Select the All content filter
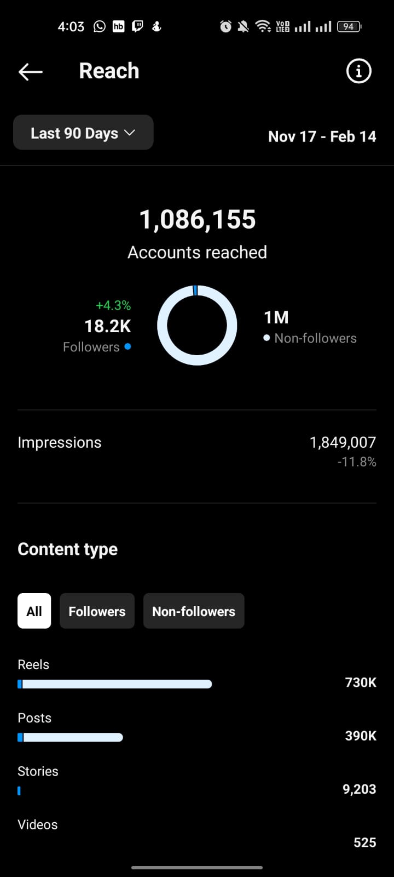The width and height of the screenshot is (394, 877). (x=34, y=611)
